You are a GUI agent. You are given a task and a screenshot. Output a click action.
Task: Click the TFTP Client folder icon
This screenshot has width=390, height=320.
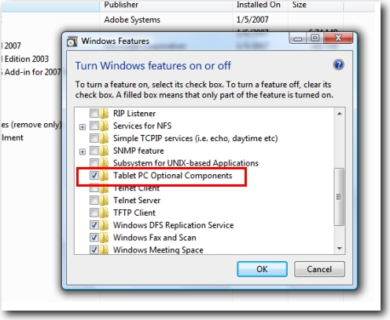pyautogui.click(x=104, y=213)
